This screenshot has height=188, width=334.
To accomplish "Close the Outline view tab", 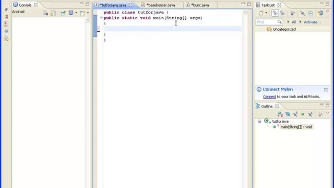I will click(x=277, y=106).
